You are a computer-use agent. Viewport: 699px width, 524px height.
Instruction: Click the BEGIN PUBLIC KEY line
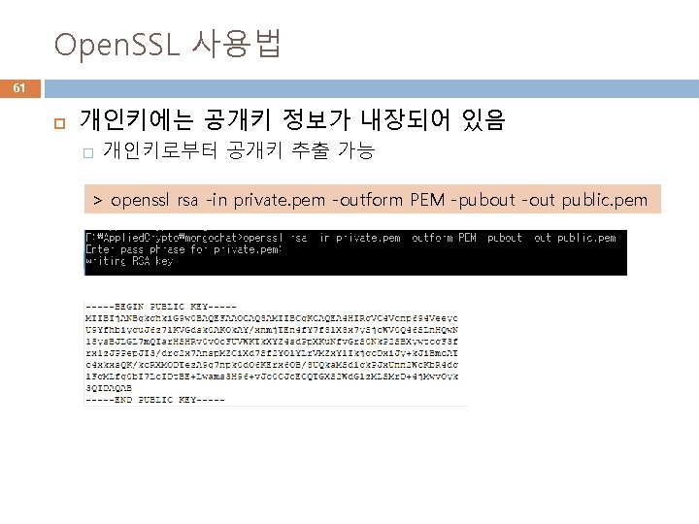[x=161, y=307]
